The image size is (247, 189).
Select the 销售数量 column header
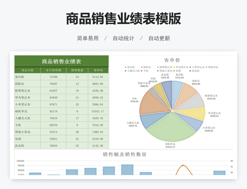coord(77,70)
